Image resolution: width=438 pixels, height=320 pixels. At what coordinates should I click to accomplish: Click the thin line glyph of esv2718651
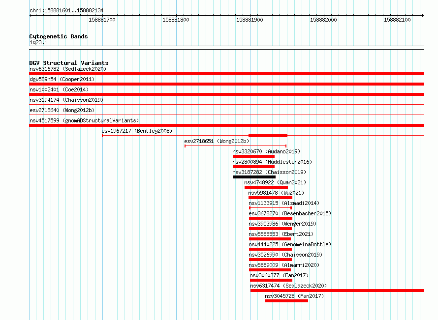coord(235,146)
